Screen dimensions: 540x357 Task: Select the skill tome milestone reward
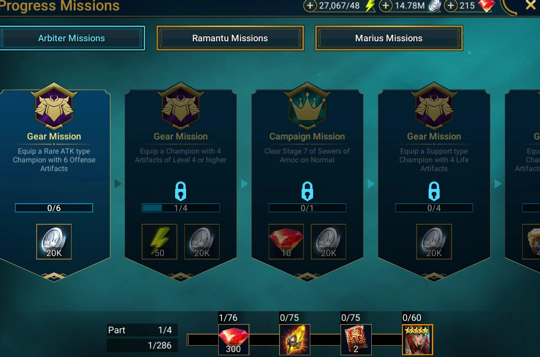point(356,340)
